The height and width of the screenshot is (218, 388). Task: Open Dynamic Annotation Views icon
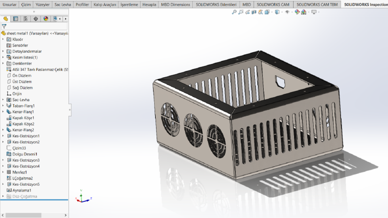pyautogui.click(x=260, y=12)
